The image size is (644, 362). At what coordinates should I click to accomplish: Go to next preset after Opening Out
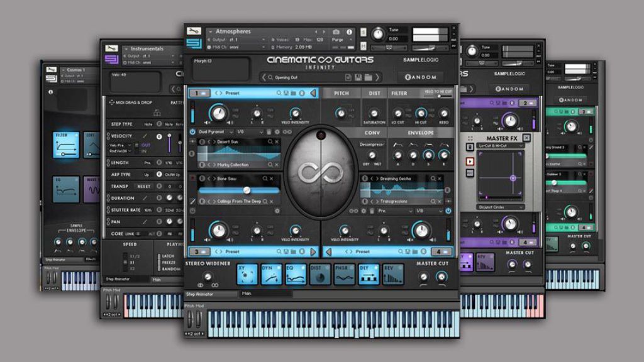point(377,77)
